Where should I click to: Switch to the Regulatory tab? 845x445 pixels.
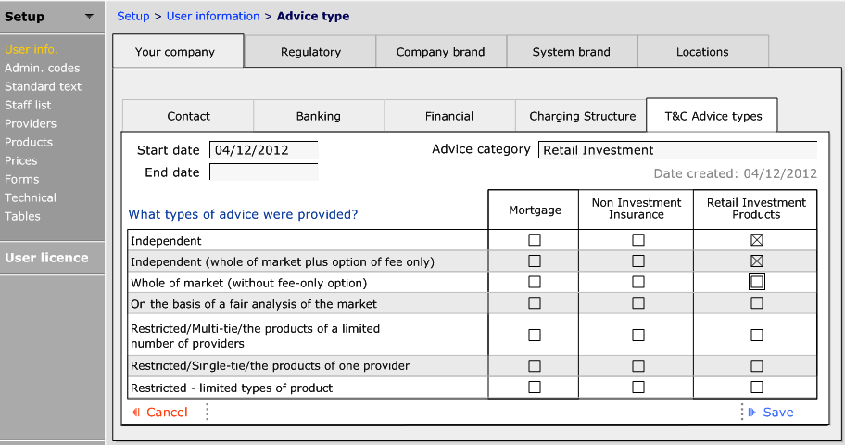pyautogui.click(x=310, y=52)
